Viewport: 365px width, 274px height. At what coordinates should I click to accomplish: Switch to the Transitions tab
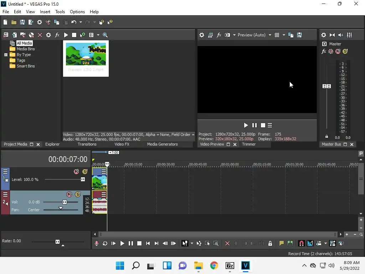pos(87,144)
